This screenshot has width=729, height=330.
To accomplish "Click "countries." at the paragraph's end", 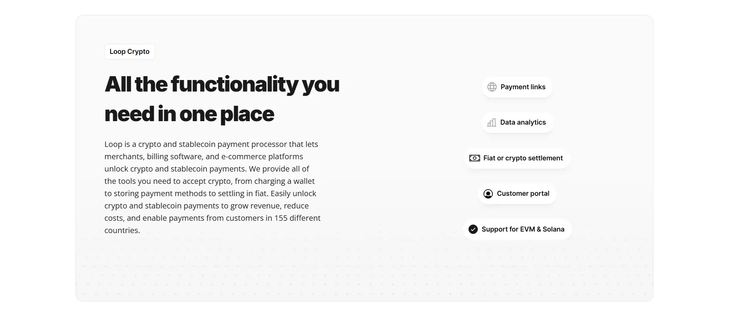I will pyautogui.click(x=122, y=230).
